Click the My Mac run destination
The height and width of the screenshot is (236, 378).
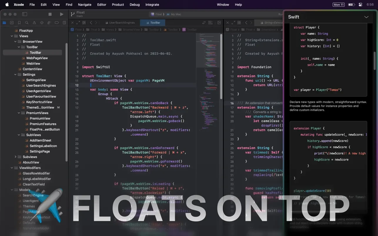176,14
